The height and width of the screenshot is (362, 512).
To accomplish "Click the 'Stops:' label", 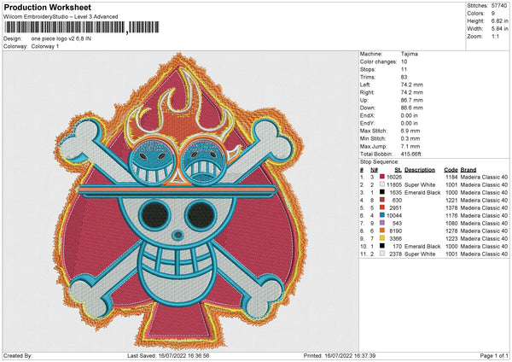I will click(368, 69).
